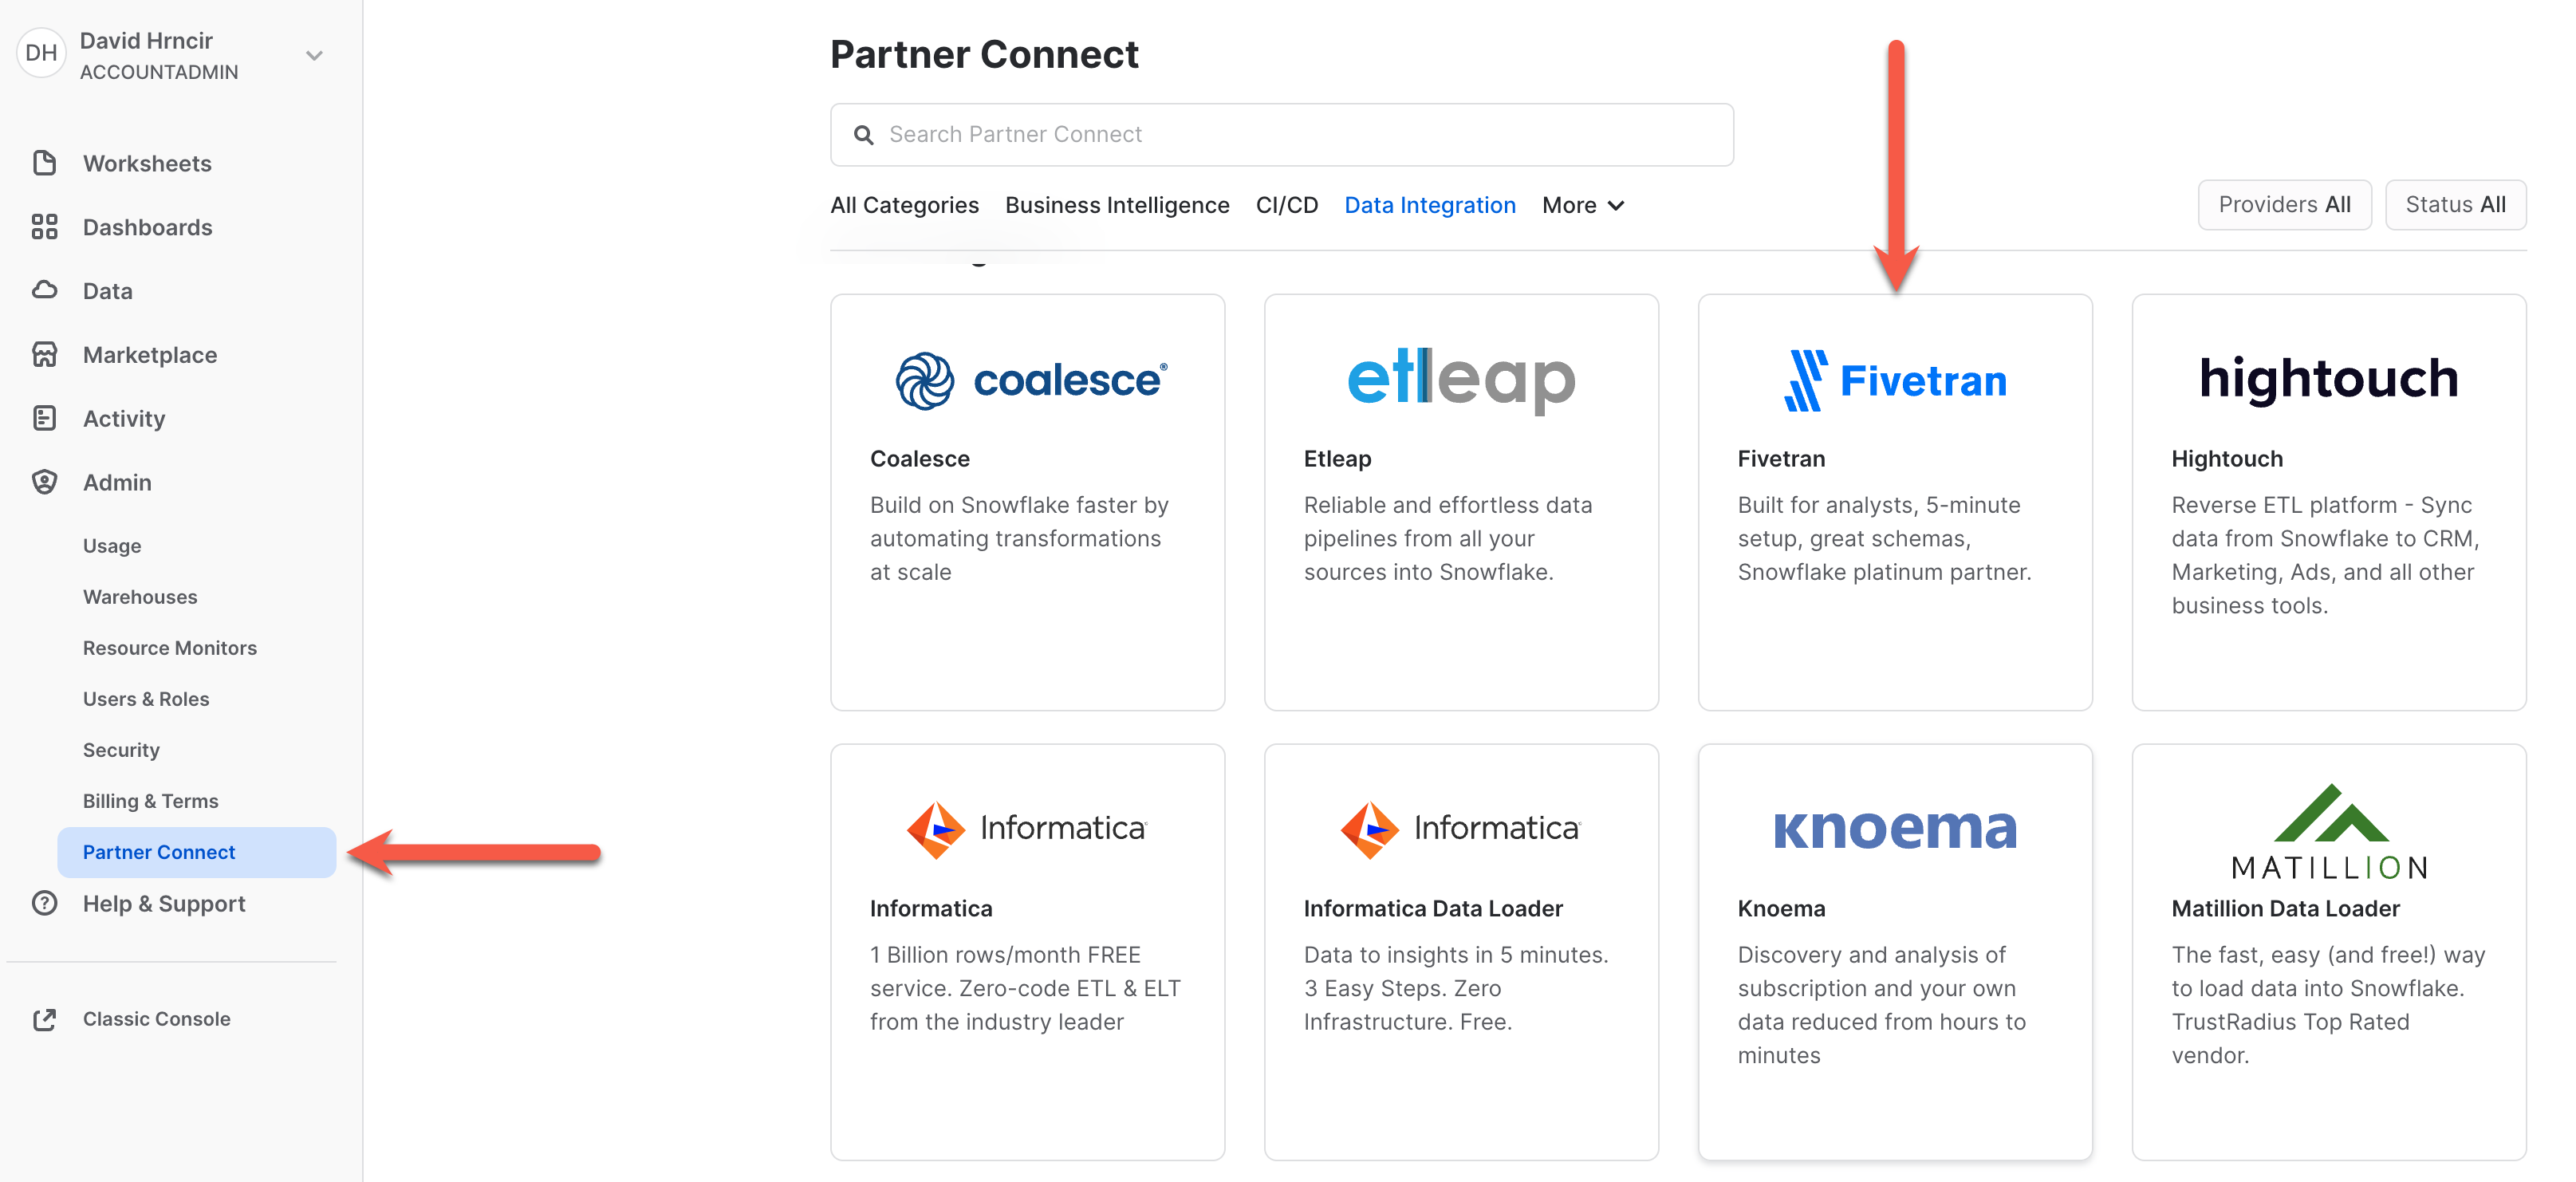Select the CI/CD category tab

point(1287,204)
